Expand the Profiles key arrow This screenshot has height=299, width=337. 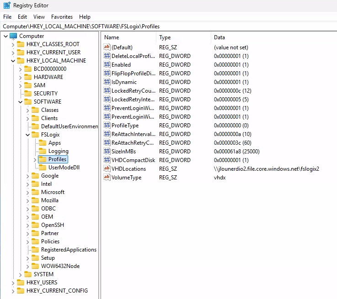point(35,160)
